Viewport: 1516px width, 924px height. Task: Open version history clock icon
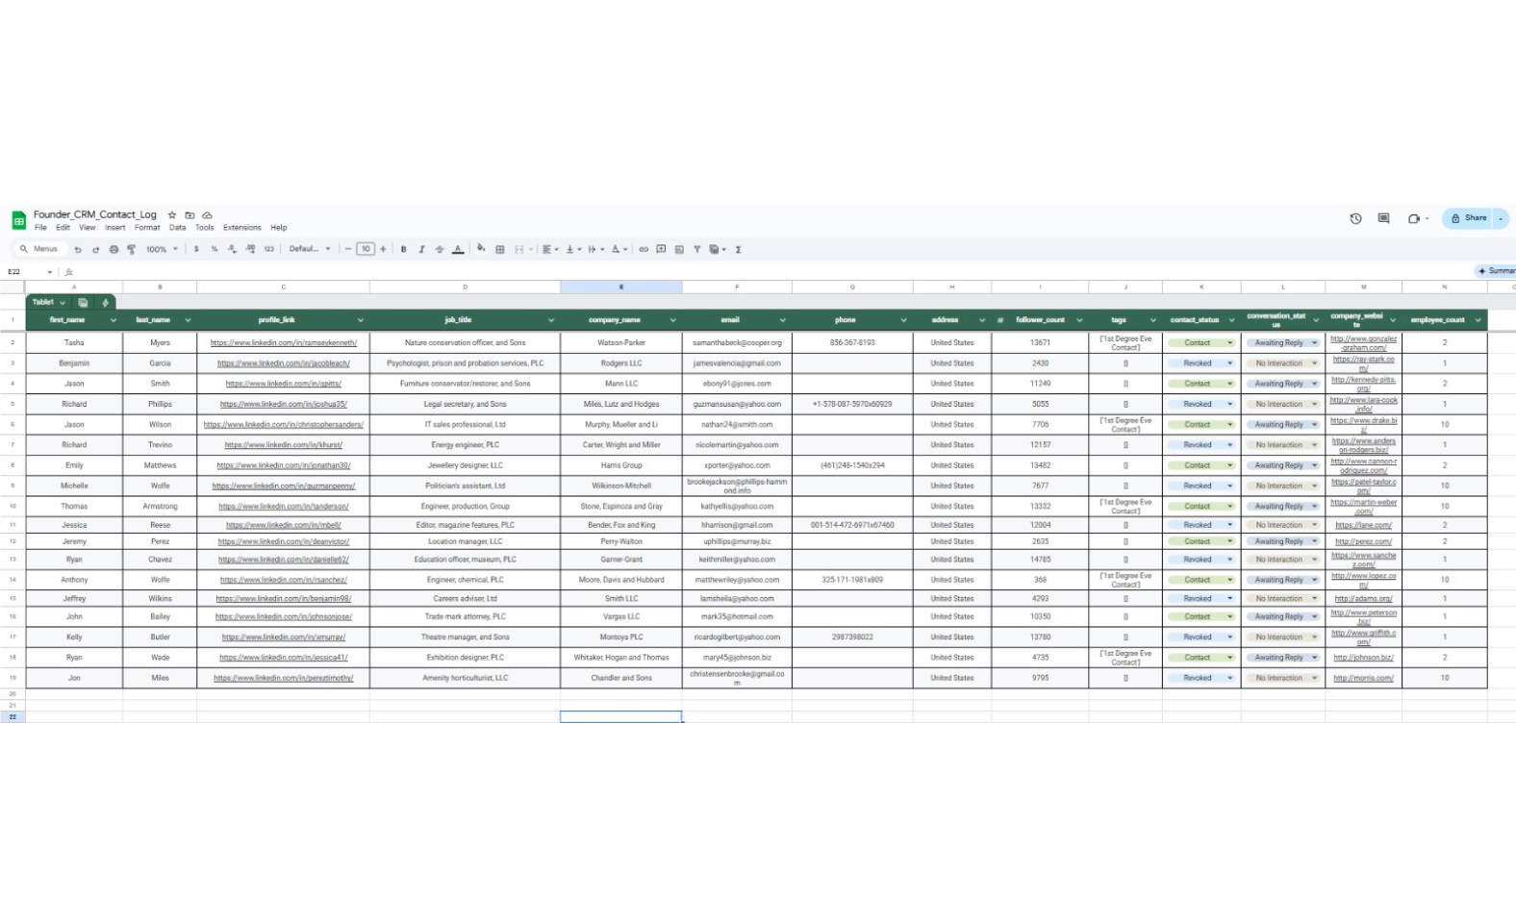tap(1355, 218)
